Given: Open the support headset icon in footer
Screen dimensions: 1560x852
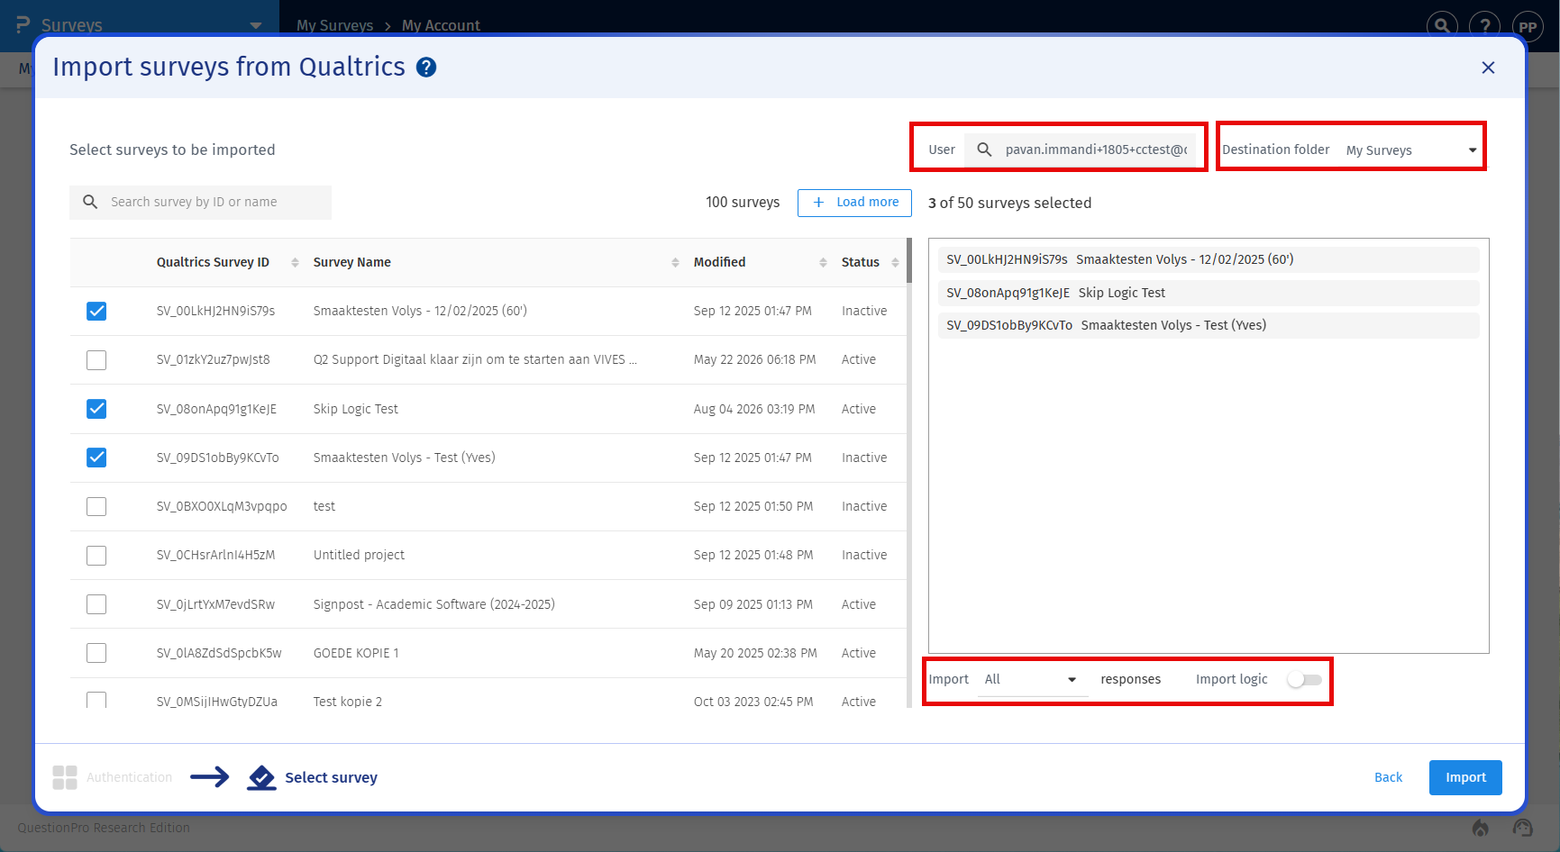Looking at the screenshot, I should [1523, 828].
